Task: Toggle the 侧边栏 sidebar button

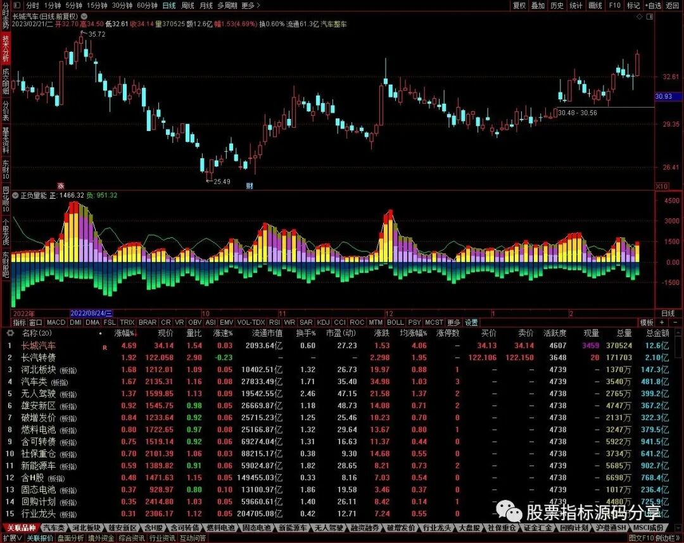Action: 666,539
